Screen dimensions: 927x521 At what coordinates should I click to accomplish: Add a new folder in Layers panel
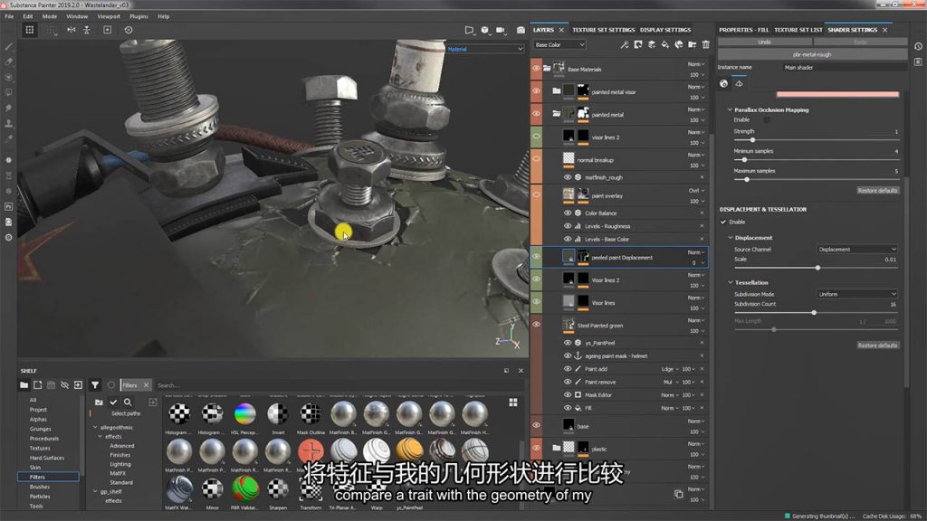click(x=693, y=44)
